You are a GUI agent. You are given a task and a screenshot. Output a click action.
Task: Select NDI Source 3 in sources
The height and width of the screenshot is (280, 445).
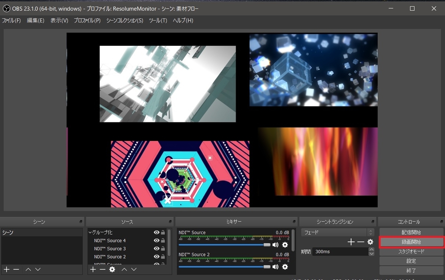pyautogui.click(x=110, y=249)
